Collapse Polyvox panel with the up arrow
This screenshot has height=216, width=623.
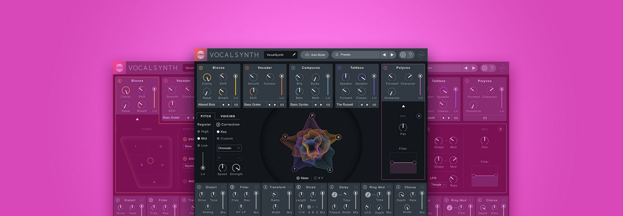click(403, 106)
